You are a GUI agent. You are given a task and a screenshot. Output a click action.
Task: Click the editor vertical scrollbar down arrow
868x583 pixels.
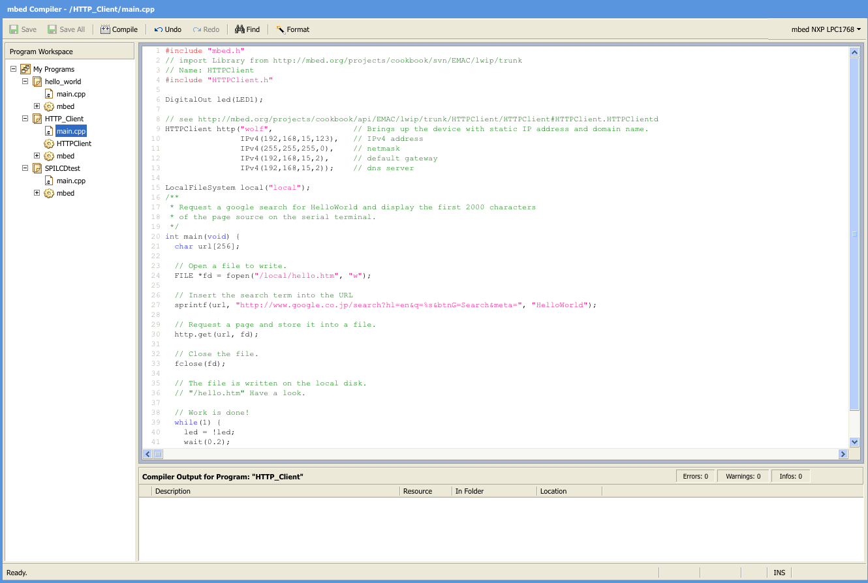tap(854, 443)
